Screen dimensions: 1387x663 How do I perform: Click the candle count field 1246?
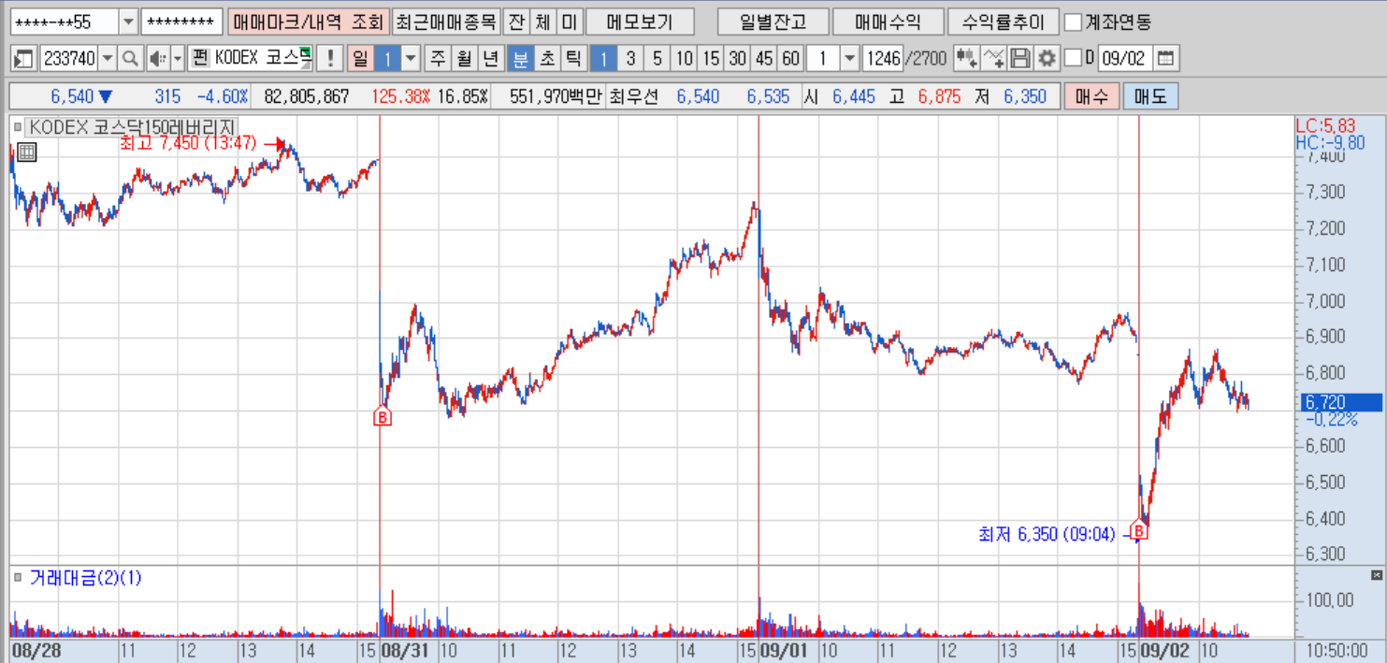883,59
